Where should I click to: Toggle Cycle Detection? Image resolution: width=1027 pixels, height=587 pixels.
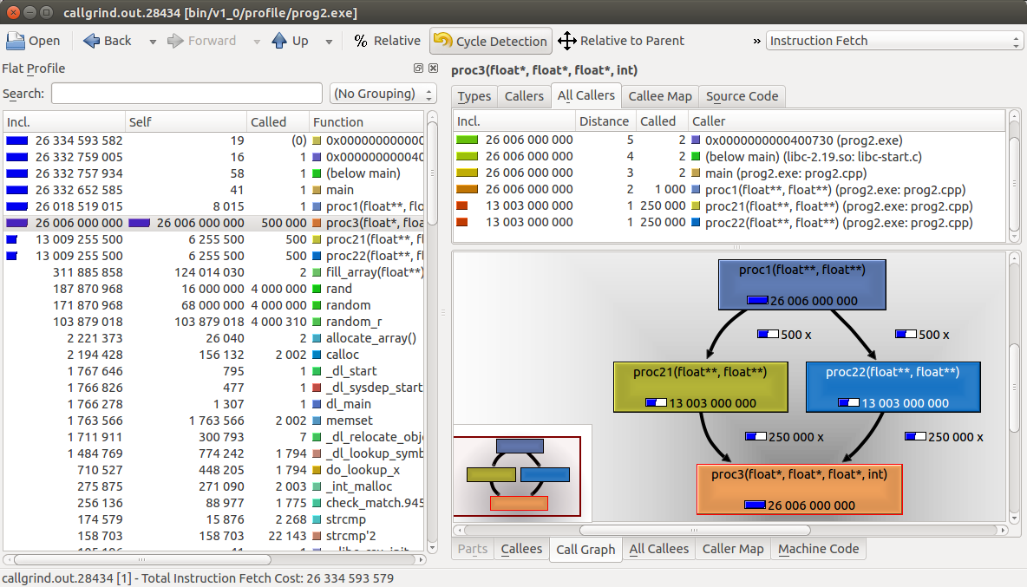tap(491, 41)
